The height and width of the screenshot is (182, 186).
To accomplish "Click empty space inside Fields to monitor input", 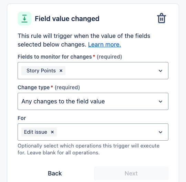I will coord(110,71).
